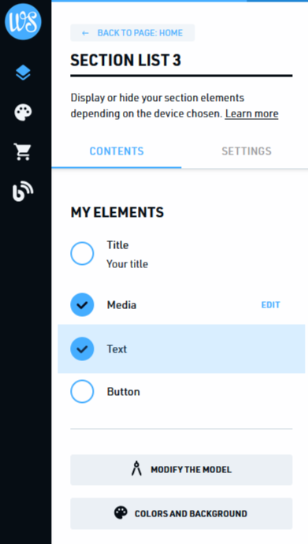Click the WS logo icon
This screenshot has width=308, height=544.
click(23, 21)
